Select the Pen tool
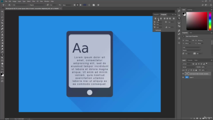The width and height of the screenshot is (213, 120). pos(2,52)
